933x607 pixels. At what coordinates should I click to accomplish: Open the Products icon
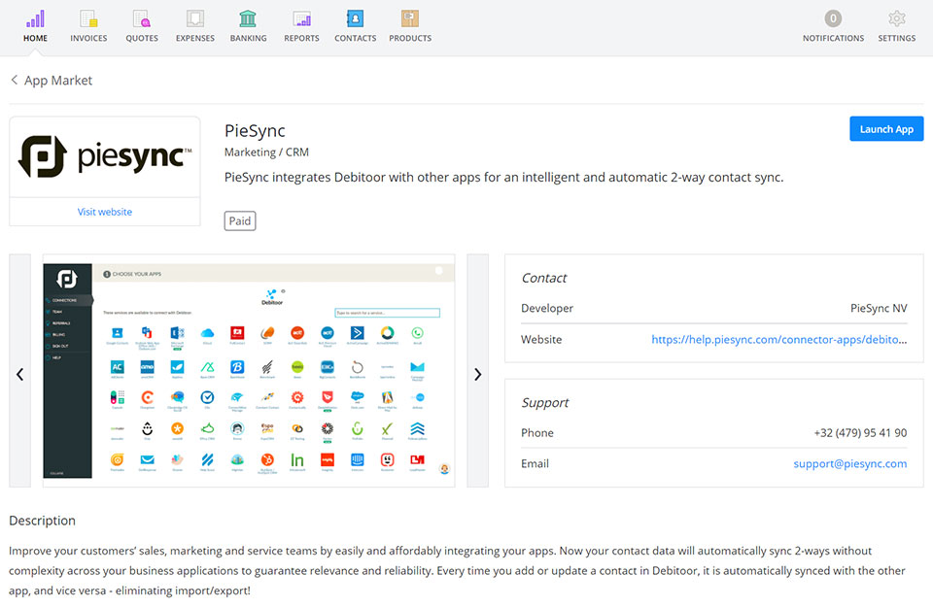pyautogui.click(x=410, y=19)
